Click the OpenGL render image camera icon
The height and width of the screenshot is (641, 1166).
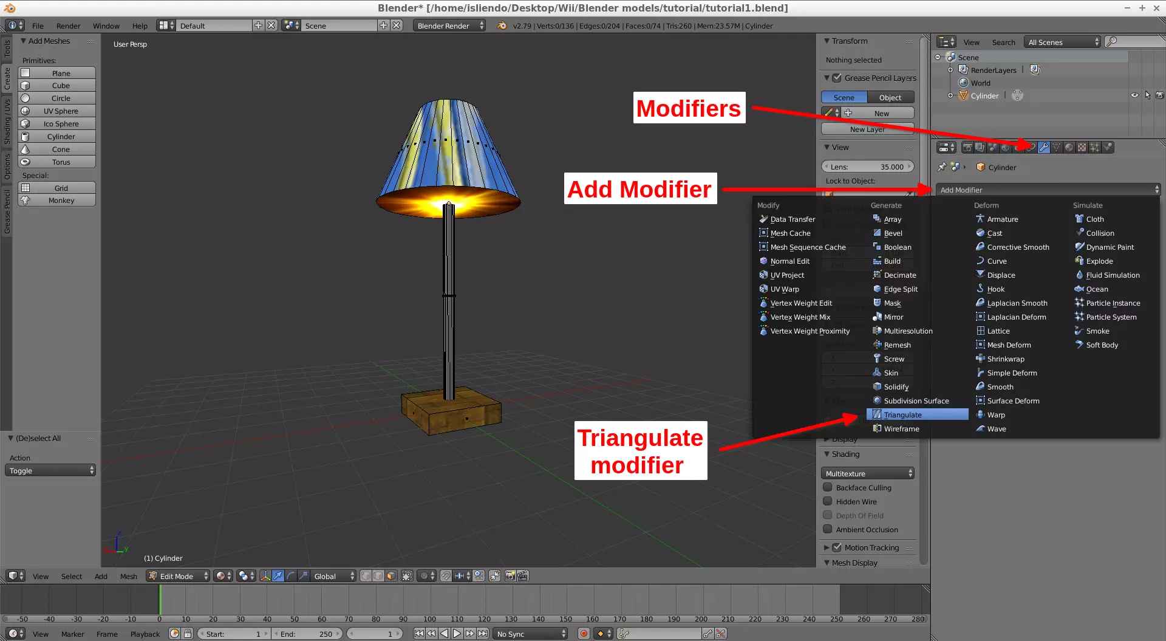(x=511, y=576)
